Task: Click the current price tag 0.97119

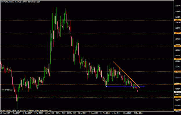Action: 178,92
